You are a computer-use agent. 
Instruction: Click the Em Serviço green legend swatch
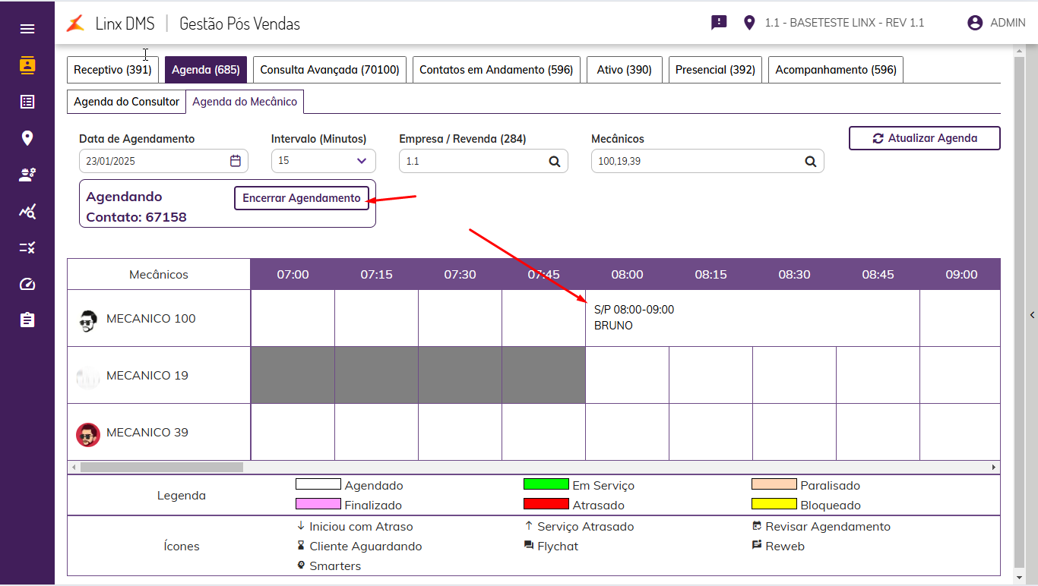pyautogui.click(x=546, y=484)
